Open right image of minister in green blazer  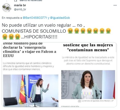point(88,84)
